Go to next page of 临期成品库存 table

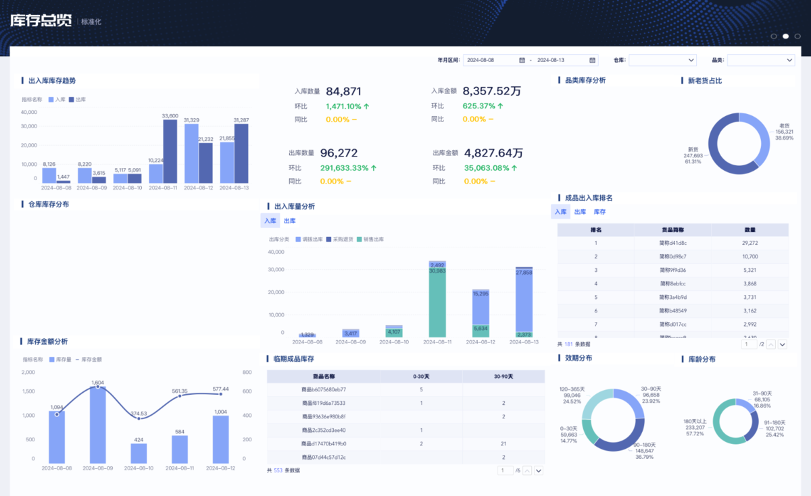[539, 470]
